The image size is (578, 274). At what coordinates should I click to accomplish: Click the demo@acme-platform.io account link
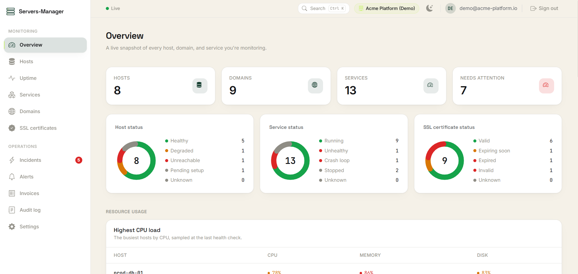click(488, 8)
